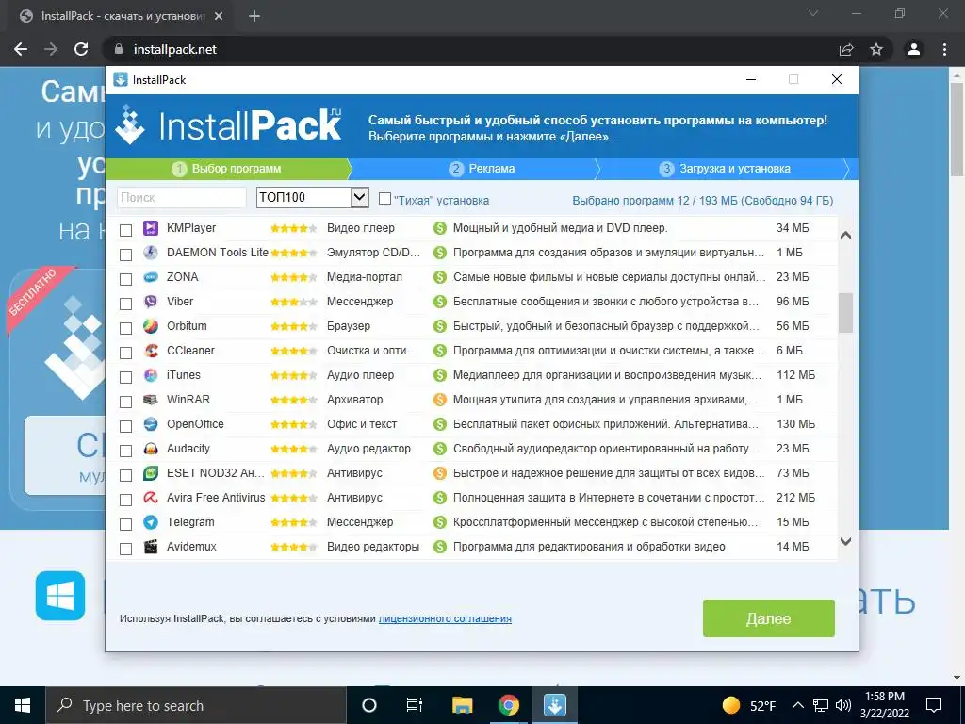The width and height of the screenshot is (965, 724).
Task: Click the Viber app icon
Action: 150,302
